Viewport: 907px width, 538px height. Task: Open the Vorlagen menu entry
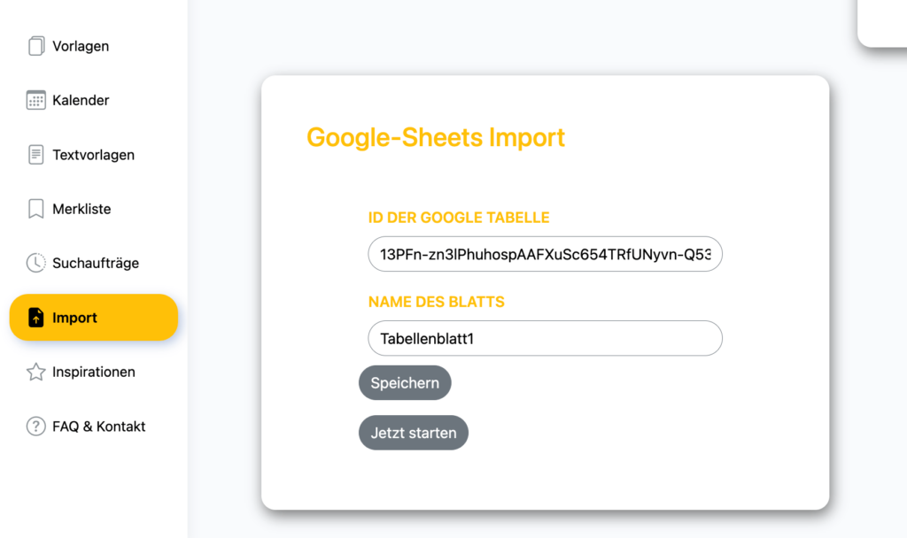click(x=94, y=46)
